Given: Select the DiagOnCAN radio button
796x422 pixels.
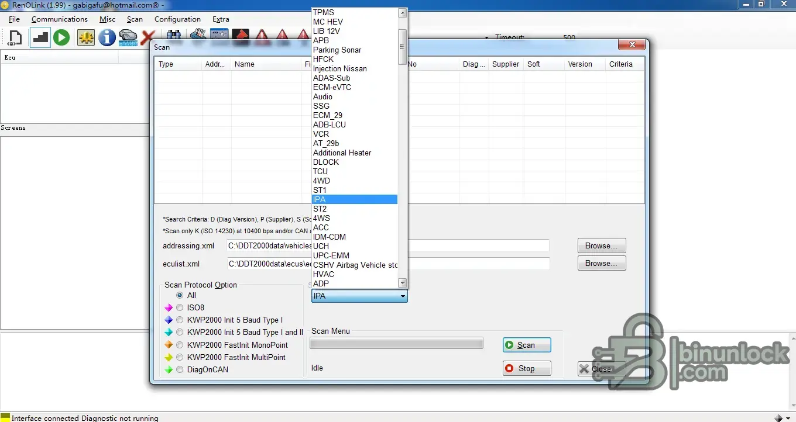Looking at the screenshot, I should pyautogui.click(x=180, y=369).
